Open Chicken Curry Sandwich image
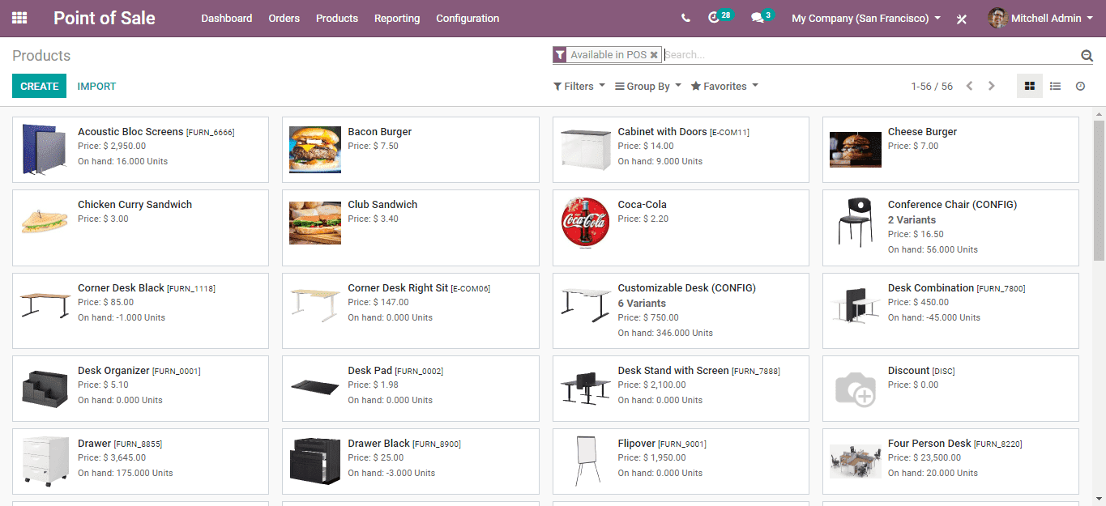This screenshot has height=506, width=1106. coord(45,221)
